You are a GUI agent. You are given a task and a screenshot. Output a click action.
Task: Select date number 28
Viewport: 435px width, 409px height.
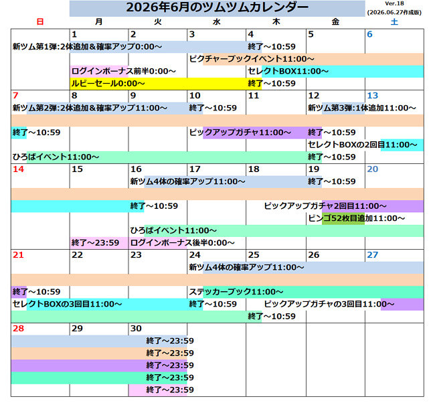pos(18,329)
